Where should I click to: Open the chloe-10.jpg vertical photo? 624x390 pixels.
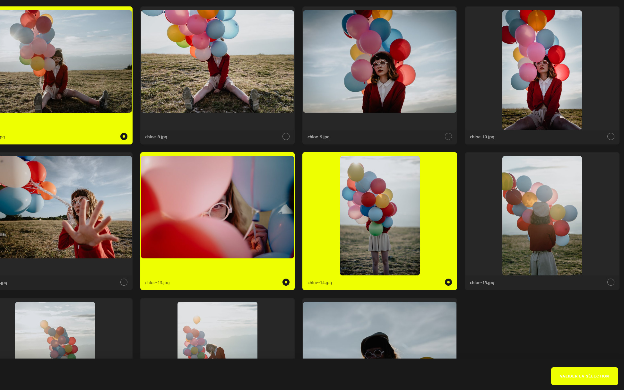(x=542, y=70)
